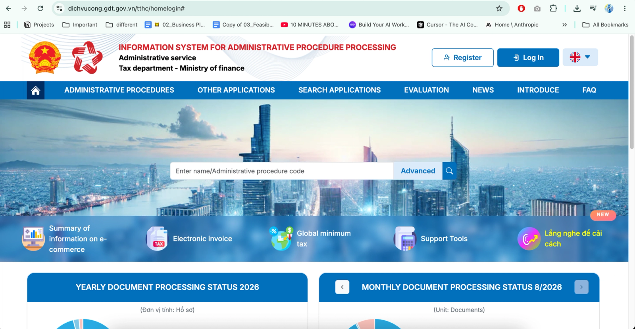Click the search magnifier icon button

pos(449,171)
